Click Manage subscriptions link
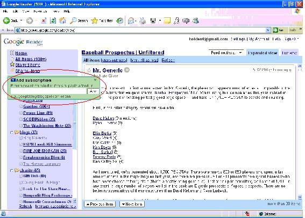 pyautogui.click(x=55, y=206)
